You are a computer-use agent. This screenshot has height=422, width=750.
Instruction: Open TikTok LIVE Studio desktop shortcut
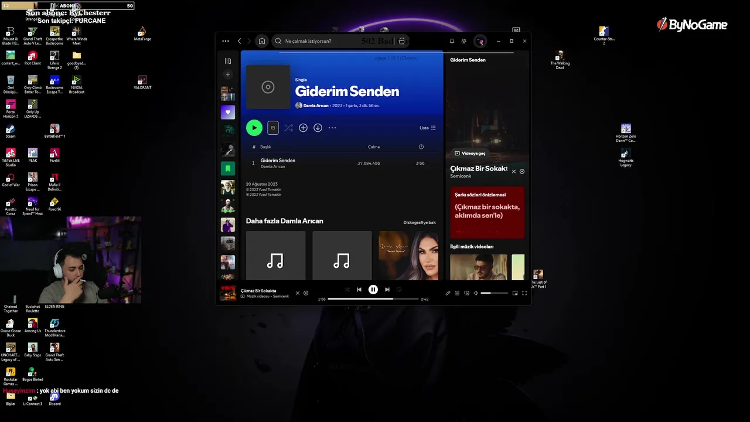coord(11,158)
